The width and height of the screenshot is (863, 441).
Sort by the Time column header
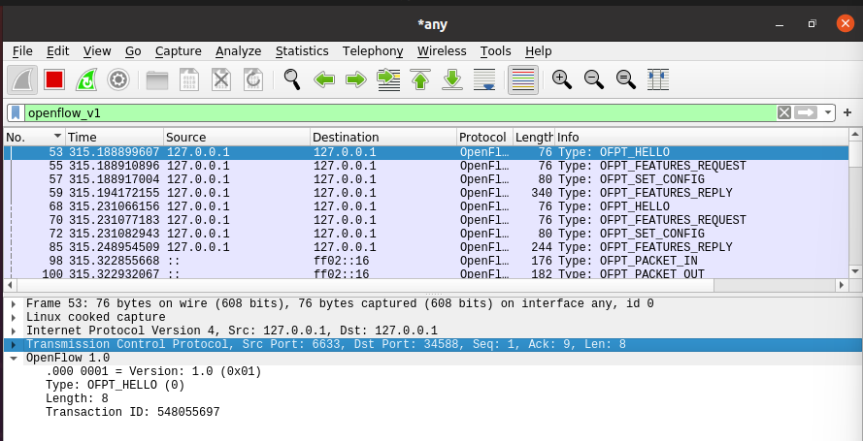click(x=115, y=138)
